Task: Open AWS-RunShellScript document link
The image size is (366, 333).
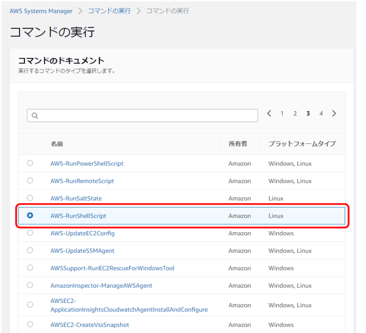Action: pyautogui.click(x=78, y=216)
